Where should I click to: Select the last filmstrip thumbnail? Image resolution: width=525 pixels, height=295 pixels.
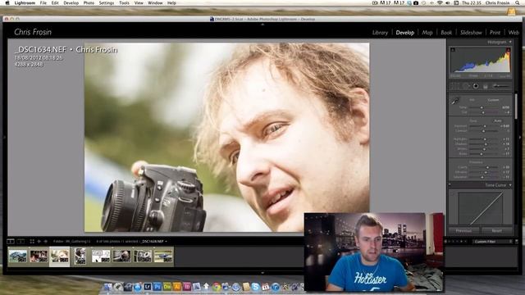click(x=163, y=256)
